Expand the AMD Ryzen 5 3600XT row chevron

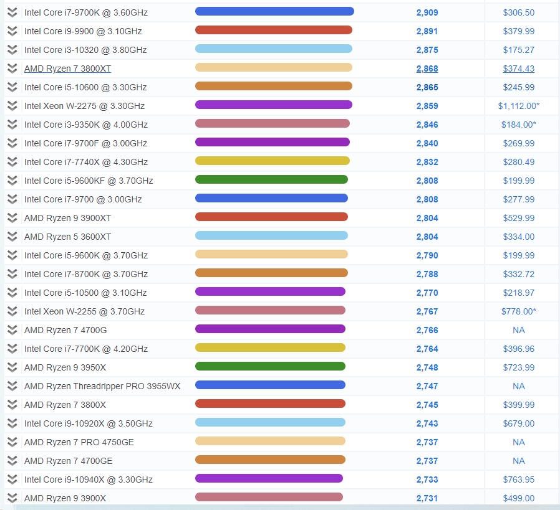(x=12, y=237)
